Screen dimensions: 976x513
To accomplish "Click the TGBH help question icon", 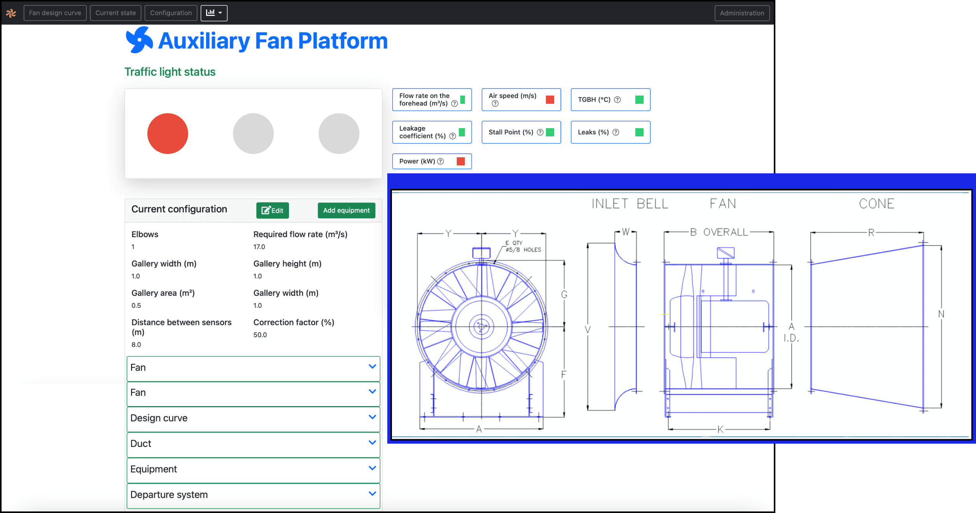I will click(617, 99).
